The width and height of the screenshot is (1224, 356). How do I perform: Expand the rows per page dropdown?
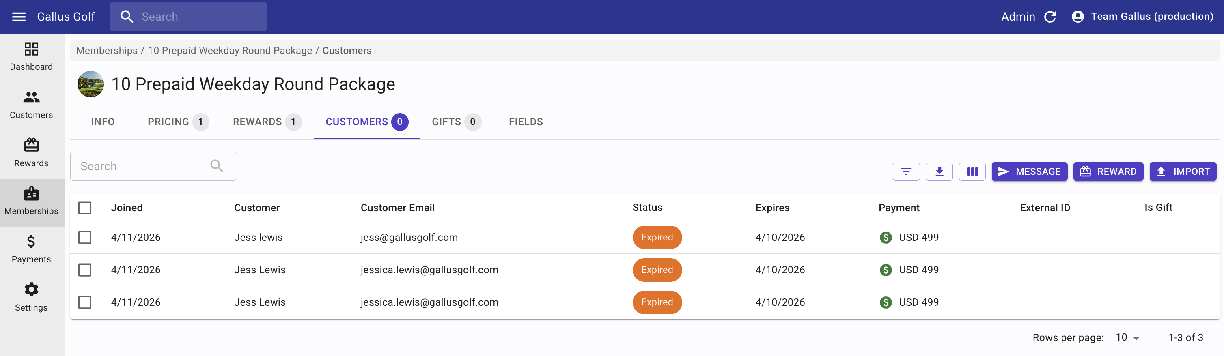tap(1127, 337)
